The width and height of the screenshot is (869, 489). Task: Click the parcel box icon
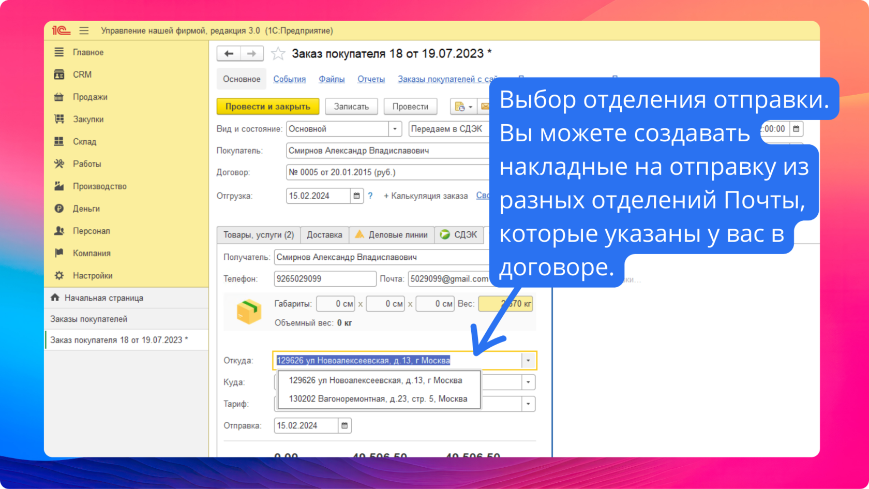249,312
